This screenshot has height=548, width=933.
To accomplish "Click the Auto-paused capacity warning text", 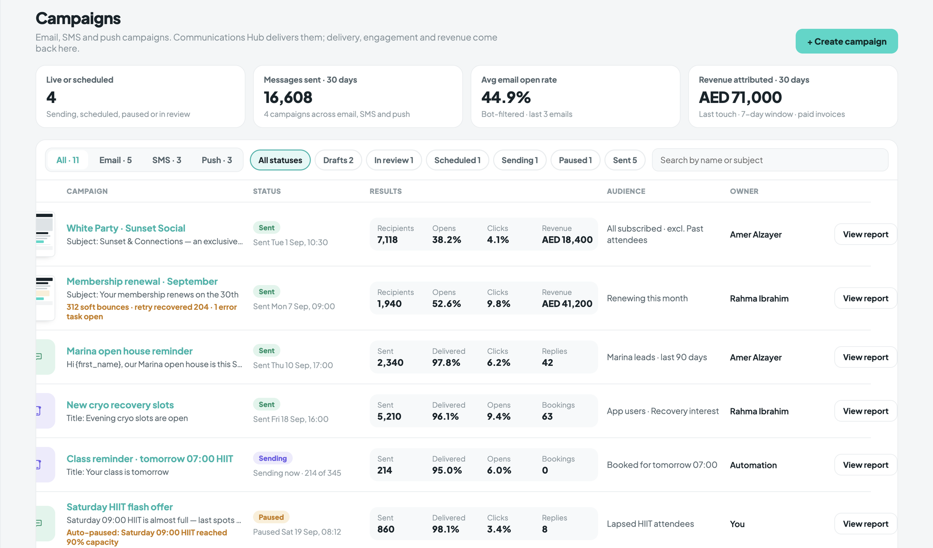I will 147,537.
